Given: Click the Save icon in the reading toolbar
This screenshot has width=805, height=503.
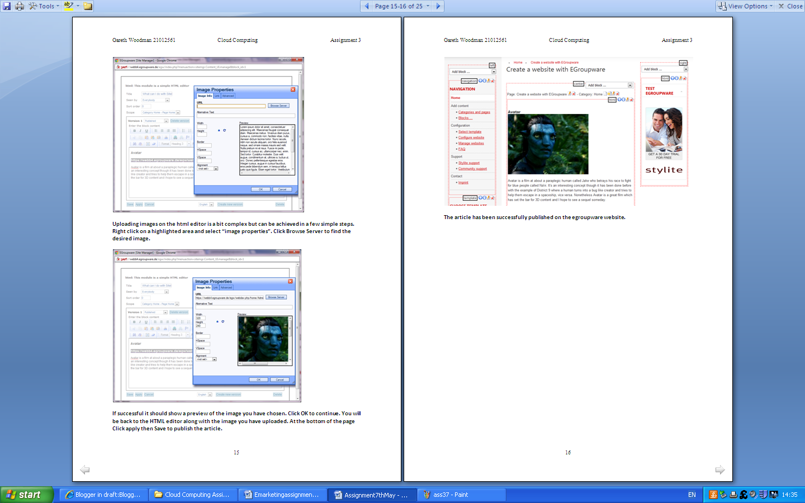Looking at the screenshot, I should tap(7, 6).
